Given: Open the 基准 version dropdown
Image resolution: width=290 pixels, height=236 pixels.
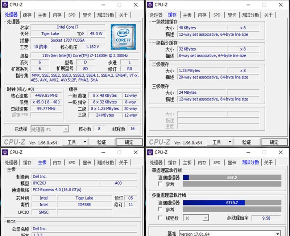Looking at the screenshot, I should (x=230, y=234).
